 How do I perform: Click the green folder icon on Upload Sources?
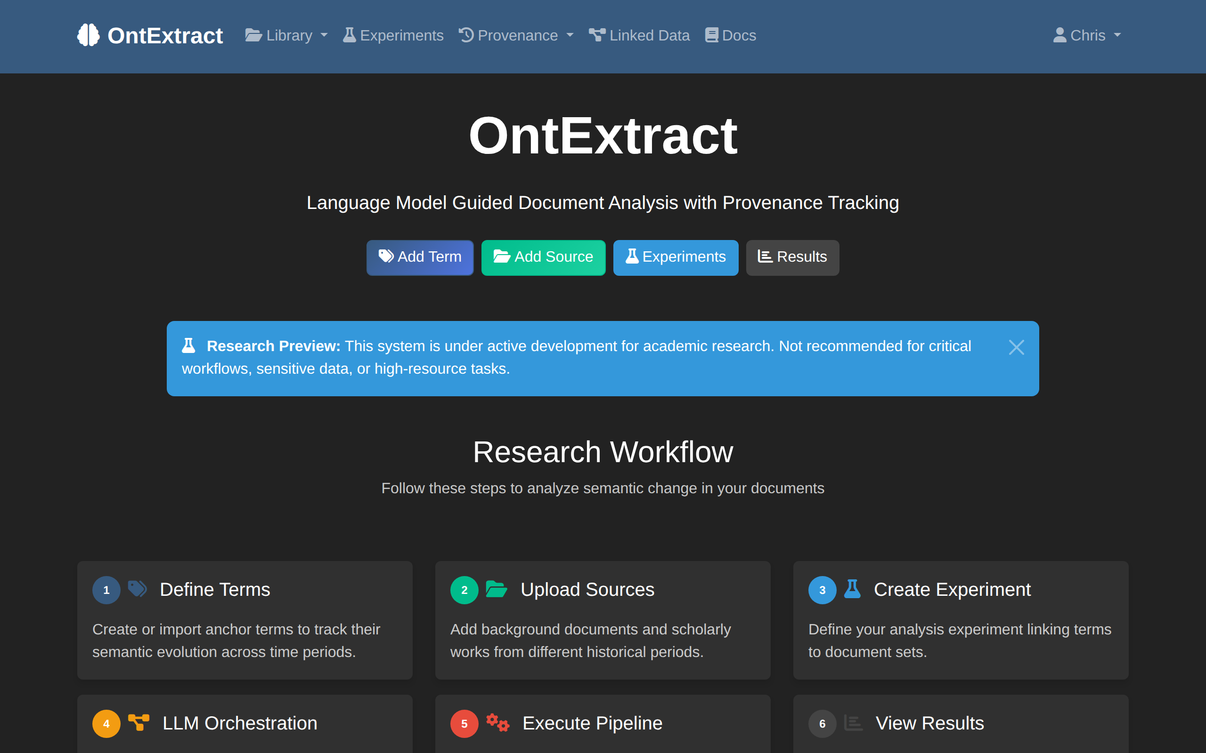pyautogui.click(x=497, y=590)
